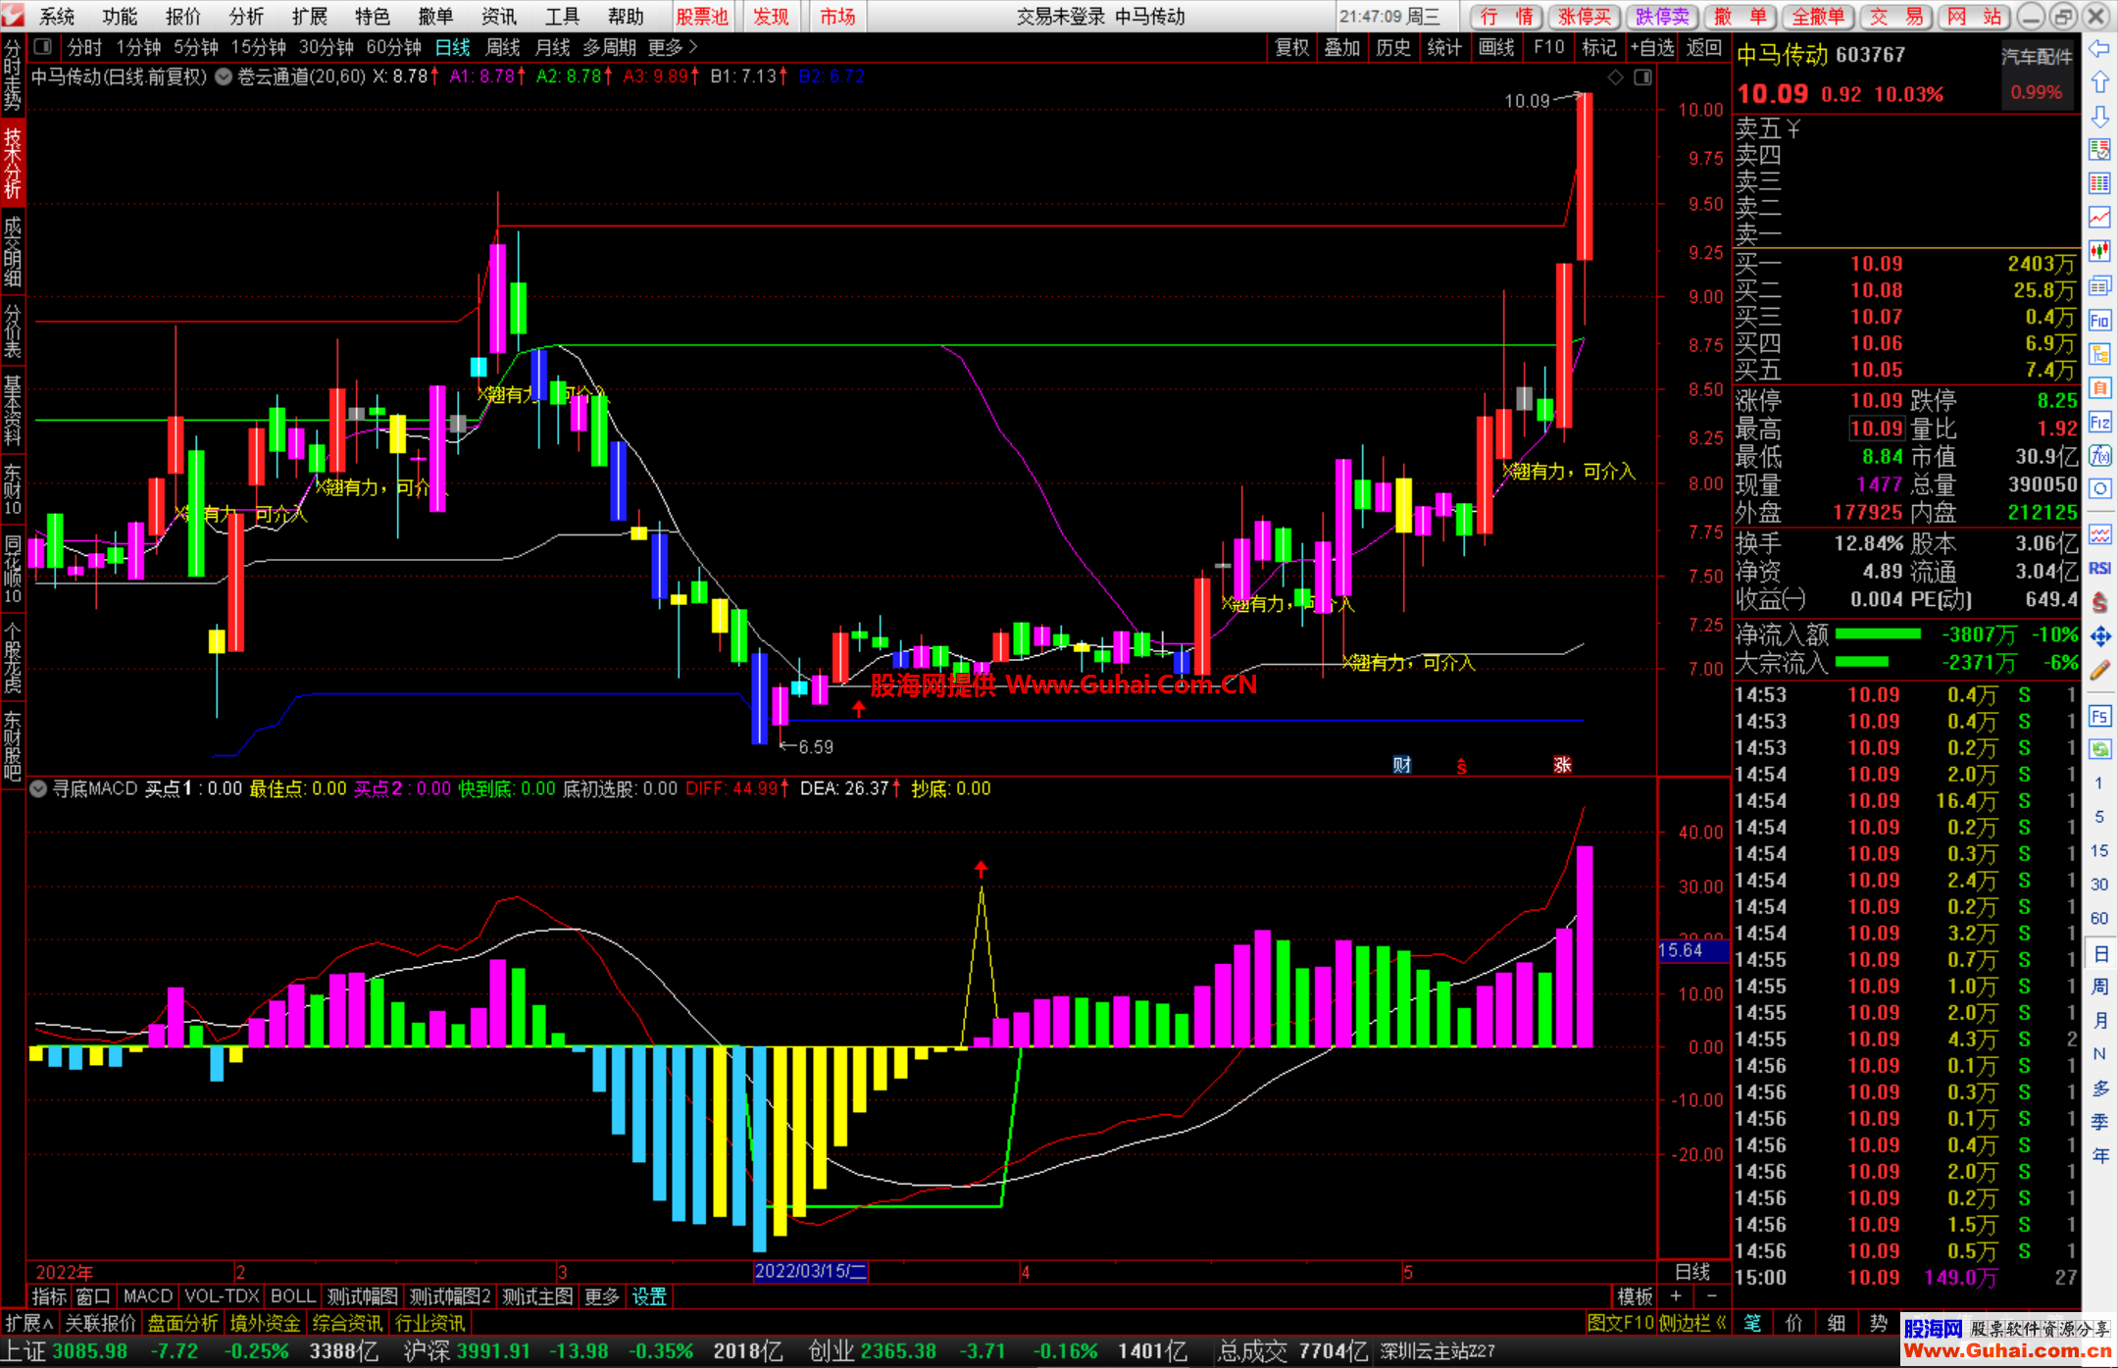Click the small window icon before 分时

point(42,46)
